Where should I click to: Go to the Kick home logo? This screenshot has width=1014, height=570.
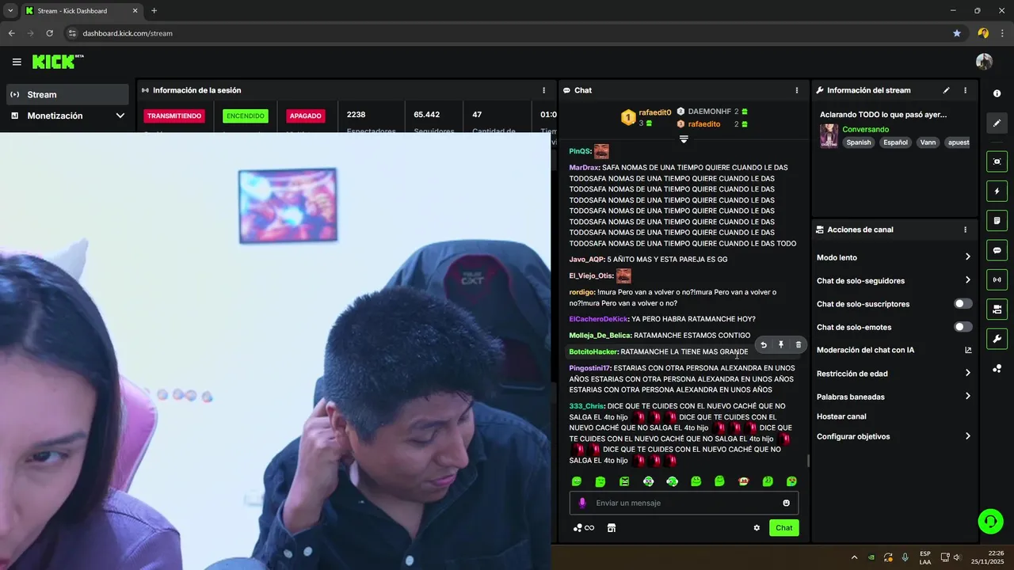pyautogui.click(x=58, y=62)
